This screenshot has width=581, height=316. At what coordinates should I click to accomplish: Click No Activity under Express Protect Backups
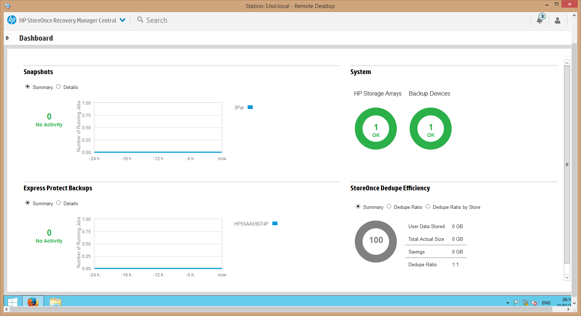[x=49, y=241]
